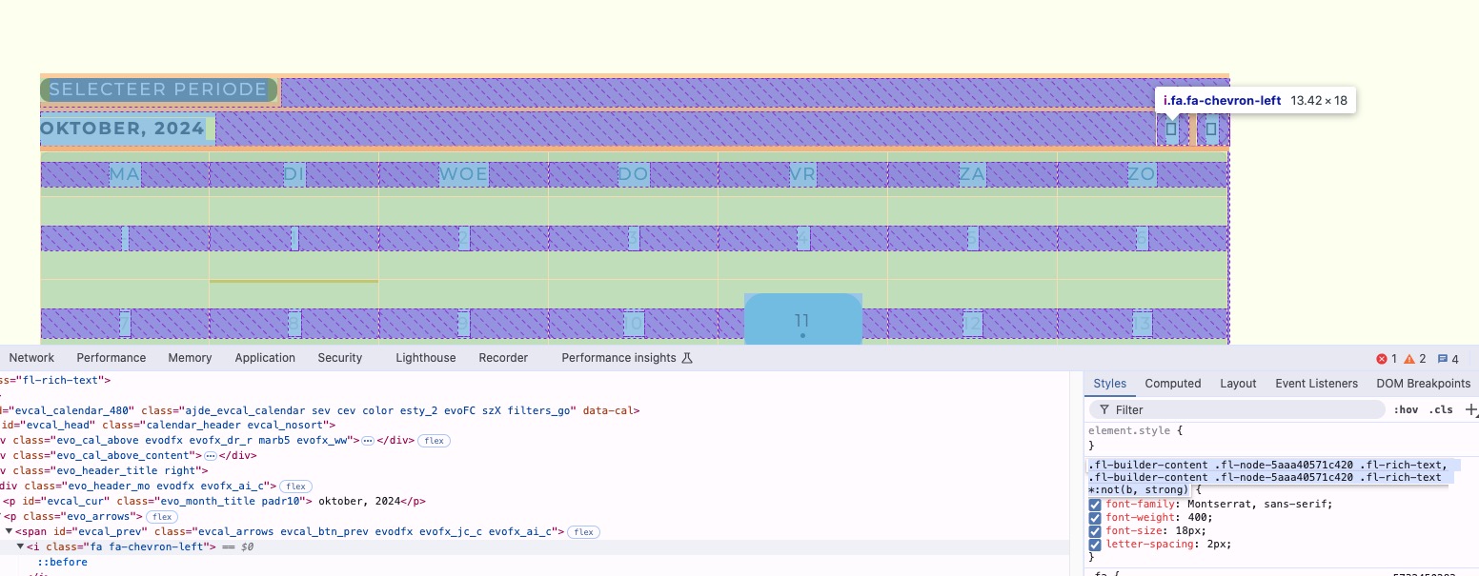The width and height of the screenshot is (1479, 576).
Task: Toggle the .cls element classes panel
Action: [1441, 410]
